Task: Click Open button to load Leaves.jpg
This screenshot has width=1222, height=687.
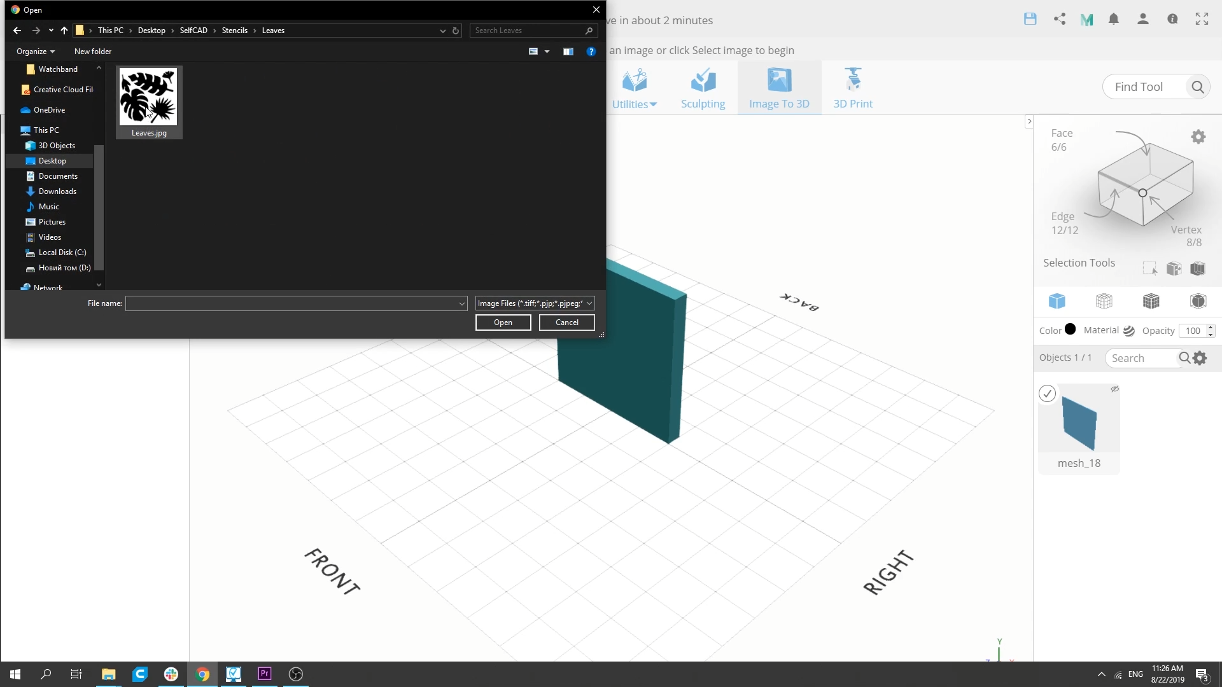Action: pos(502,322)
